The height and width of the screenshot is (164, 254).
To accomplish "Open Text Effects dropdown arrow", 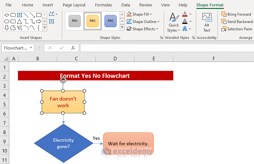I will click(190, 29).
